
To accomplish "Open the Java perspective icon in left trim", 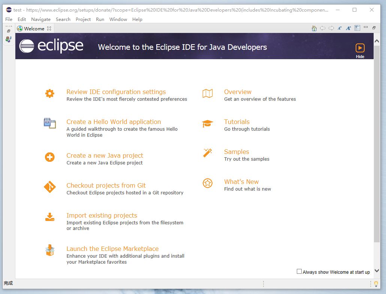I will click(9, 39).
